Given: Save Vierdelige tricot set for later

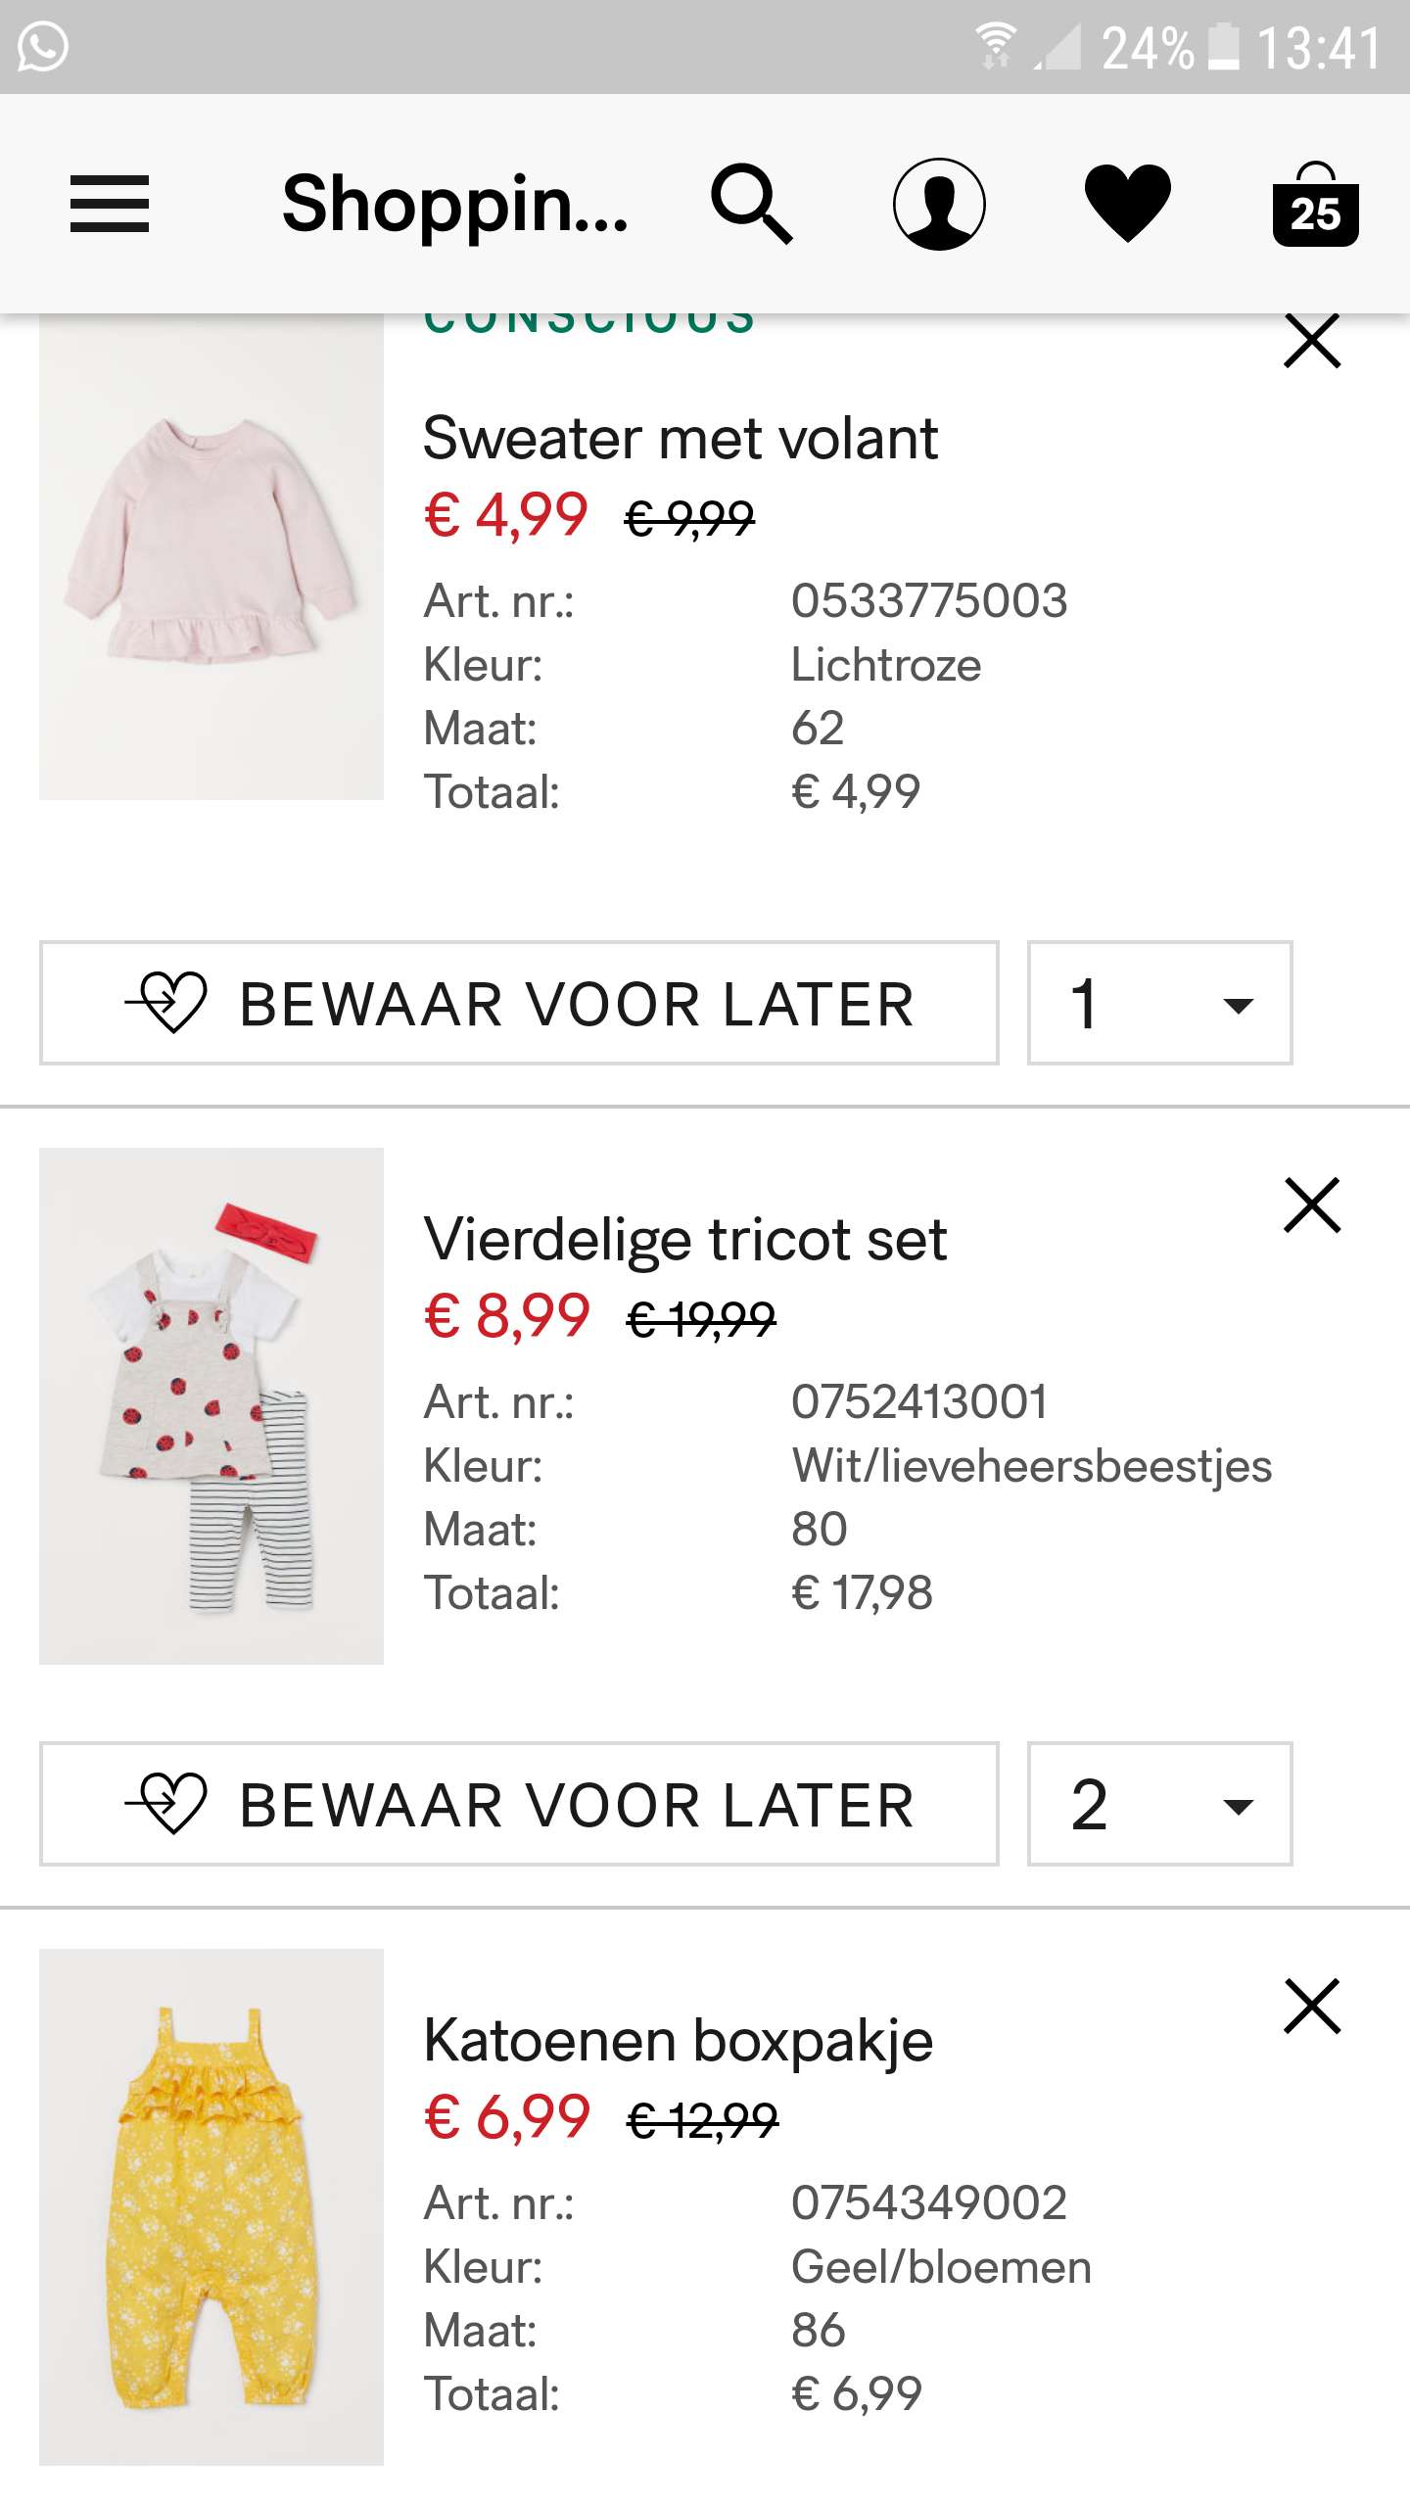Looking at the screenshot, I should pyautogui.click(x=519, y=1804).
